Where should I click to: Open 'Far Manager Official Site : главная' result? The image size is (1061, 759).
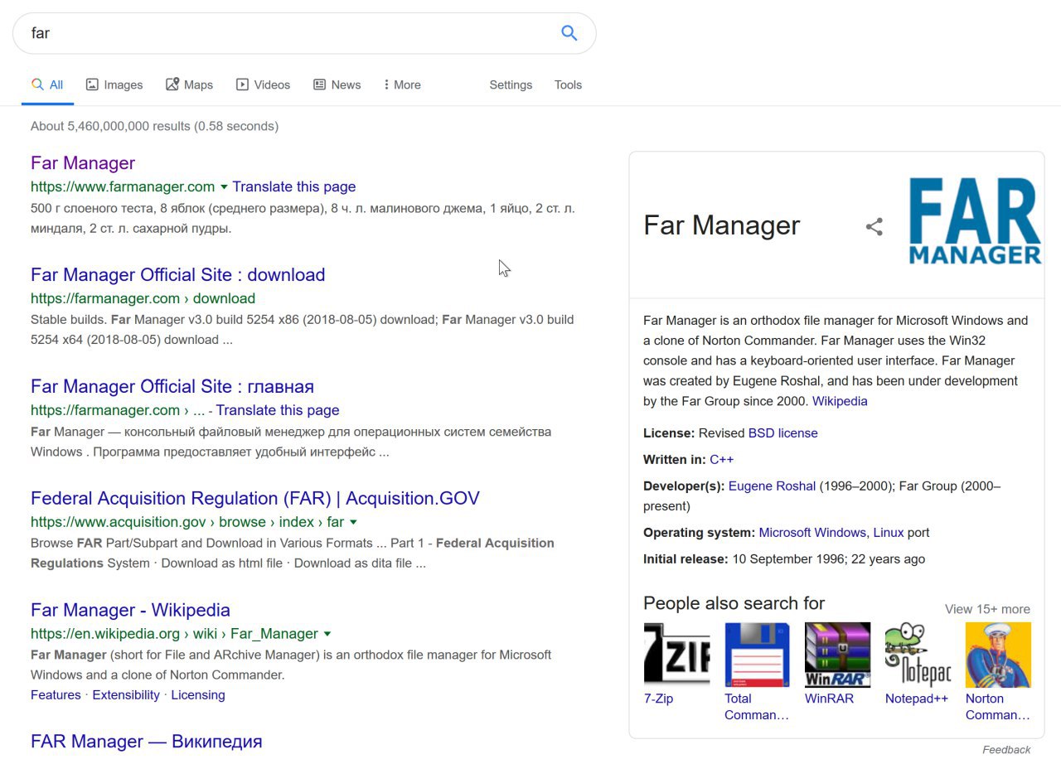pyautogui.click(x=172, y=387)
